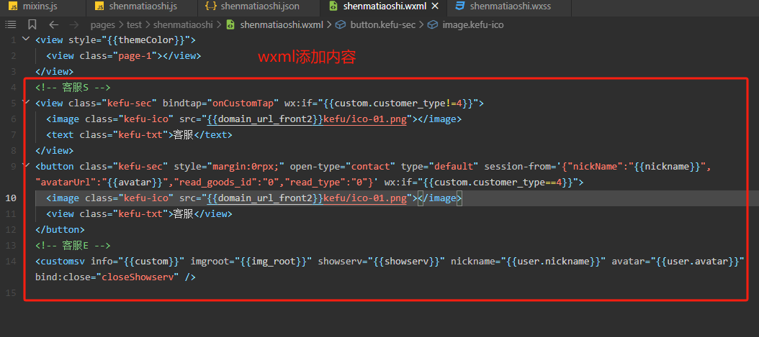Viewport: 759px width, 337px height.
Task: Click line number 10 in the gutter
Action: pyautogui.click(x=11, y=198)
